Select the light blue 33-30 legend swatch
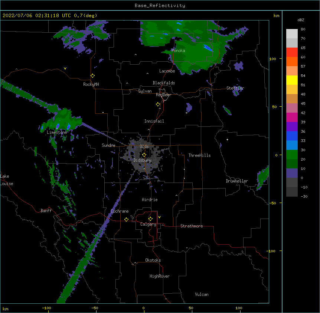The image size is (320, 313). [292, 145]
